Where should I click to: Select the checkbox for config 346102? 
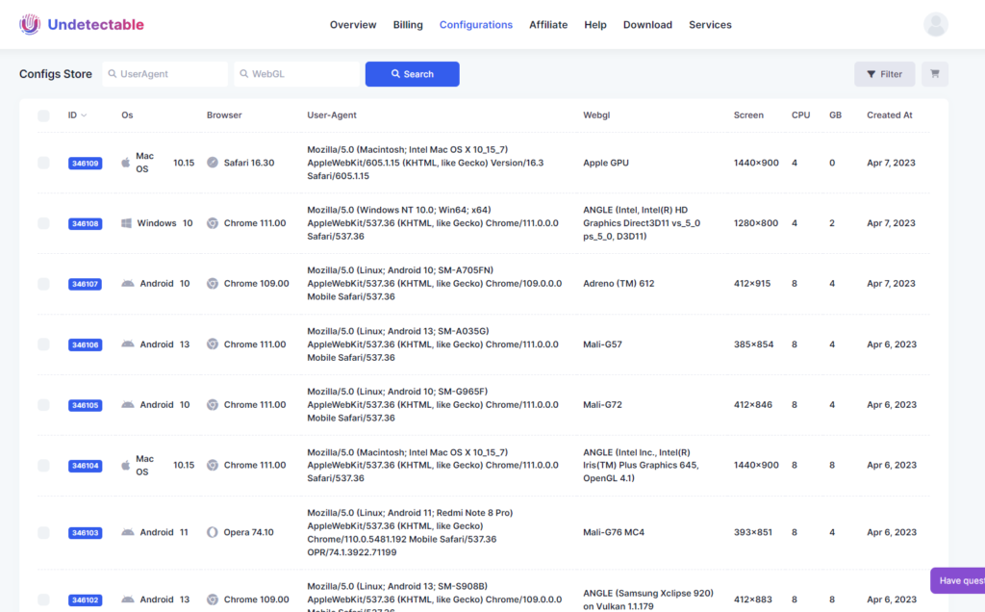[x=43, y=599]
